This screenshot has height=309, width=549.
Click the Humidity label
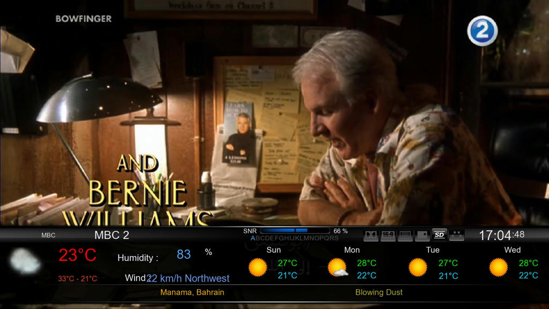pyautogui.click(x=138, y=258)
